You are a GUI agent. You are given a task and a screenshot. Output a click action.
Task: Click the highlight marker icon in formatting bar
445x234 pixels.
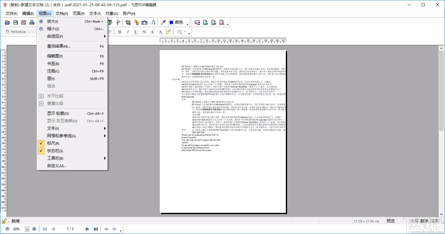pyautogui.click(x=169, y=32)
